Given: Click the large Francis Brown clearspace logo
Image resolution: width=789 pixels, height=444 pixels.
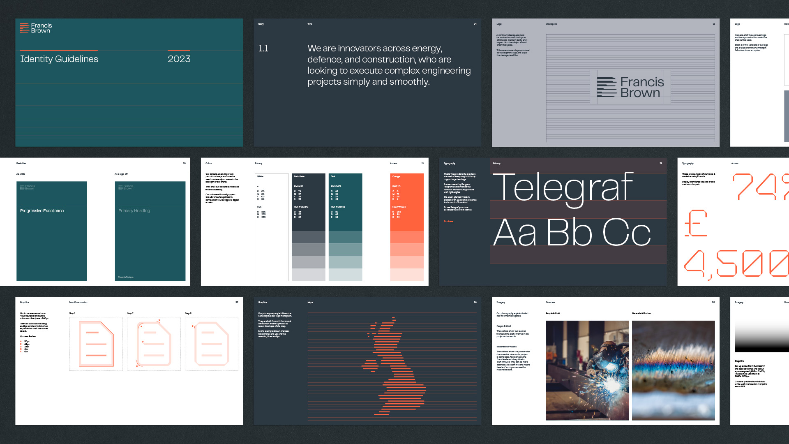Looking at the screenshot, I should tap(630, 87).
